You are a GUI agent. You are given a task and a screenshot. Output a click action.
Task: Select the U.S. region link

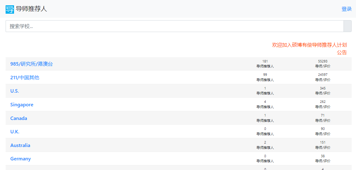(15, 91)
